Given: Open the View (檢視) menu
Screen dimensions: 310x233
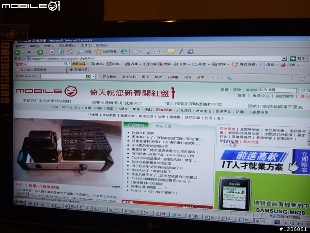Looking at the screenshot, I should (49, 46).
